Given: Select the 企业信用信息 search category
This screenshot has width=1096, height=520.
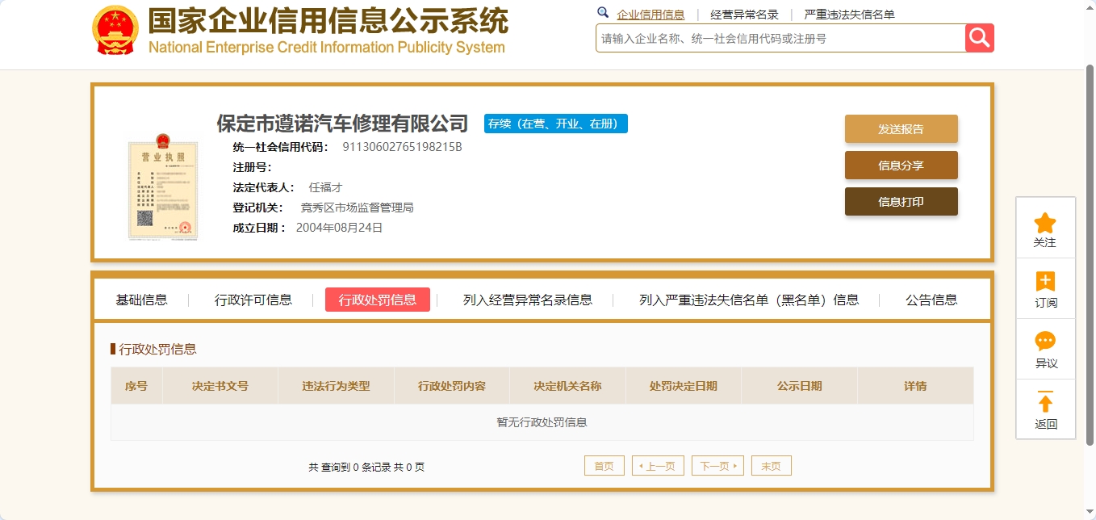Looking at the screenshot, I should point(650,15).
